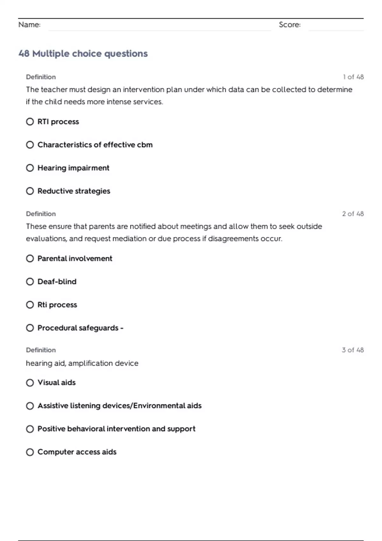Click the 1 of 48 question counter
Screen dimensions: 382x541
point(353,77)
